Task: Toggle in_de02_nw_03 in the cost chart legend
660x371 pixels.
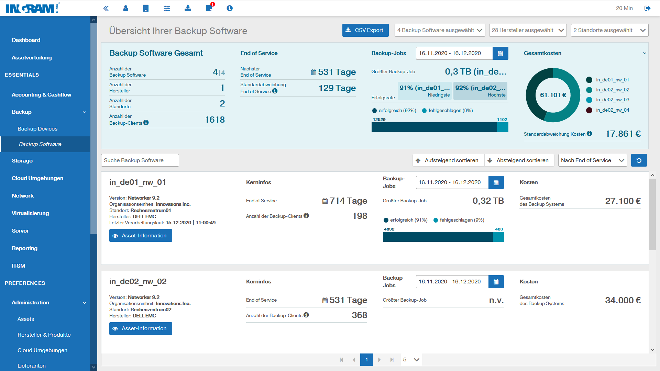Action: [608, 100]
